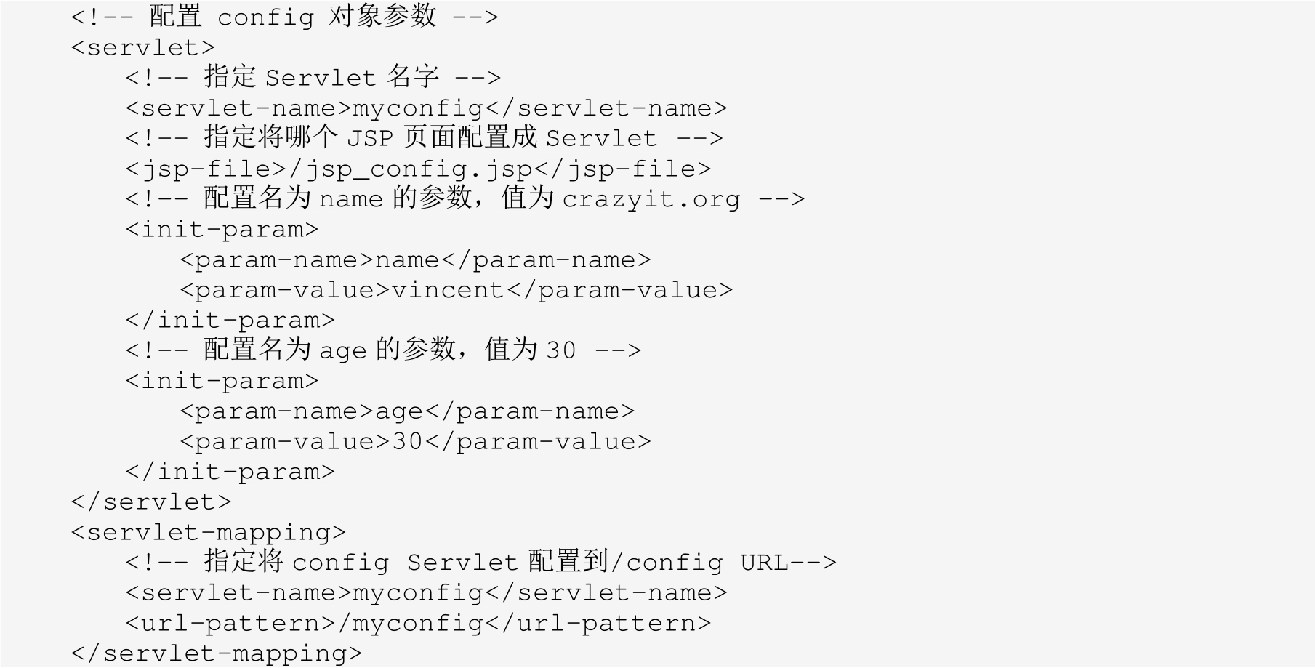Screen dimensions: 1315x668
Task: Click crazyit.org in the comment
Action: 651,198
